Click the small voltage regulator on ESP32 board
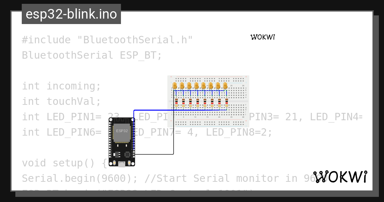This screenshot has height=202, width=384. (x=117, y=154)
